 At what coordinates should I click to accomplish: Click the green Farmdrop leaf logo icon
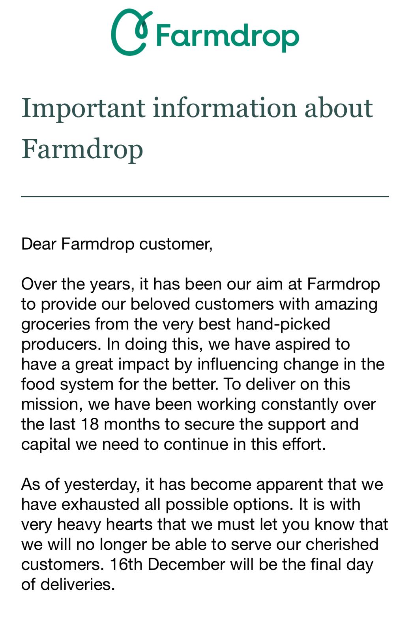131,32
